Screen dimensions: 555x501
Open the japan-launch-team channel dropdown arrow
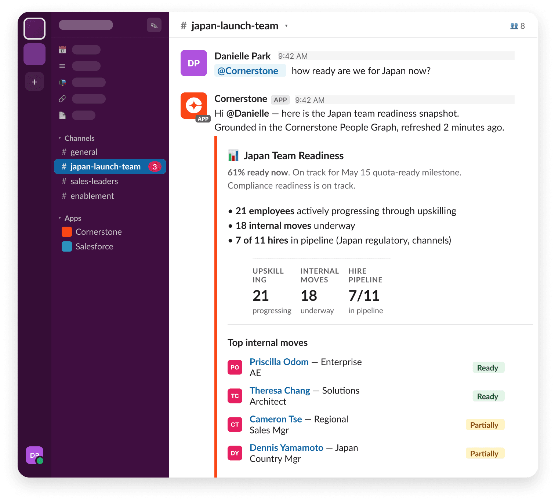[286, 26]
